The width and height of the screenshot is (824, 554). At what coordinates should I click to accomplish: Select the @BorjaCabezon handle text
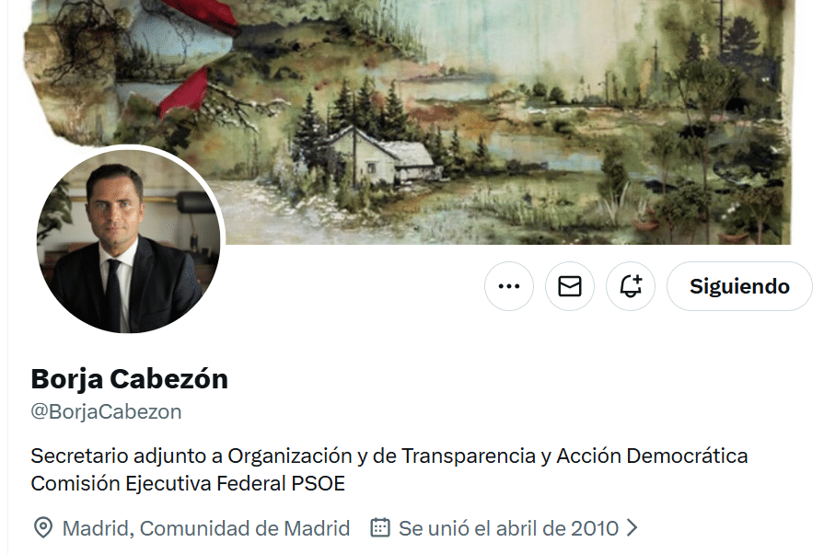tap(106, 411)
